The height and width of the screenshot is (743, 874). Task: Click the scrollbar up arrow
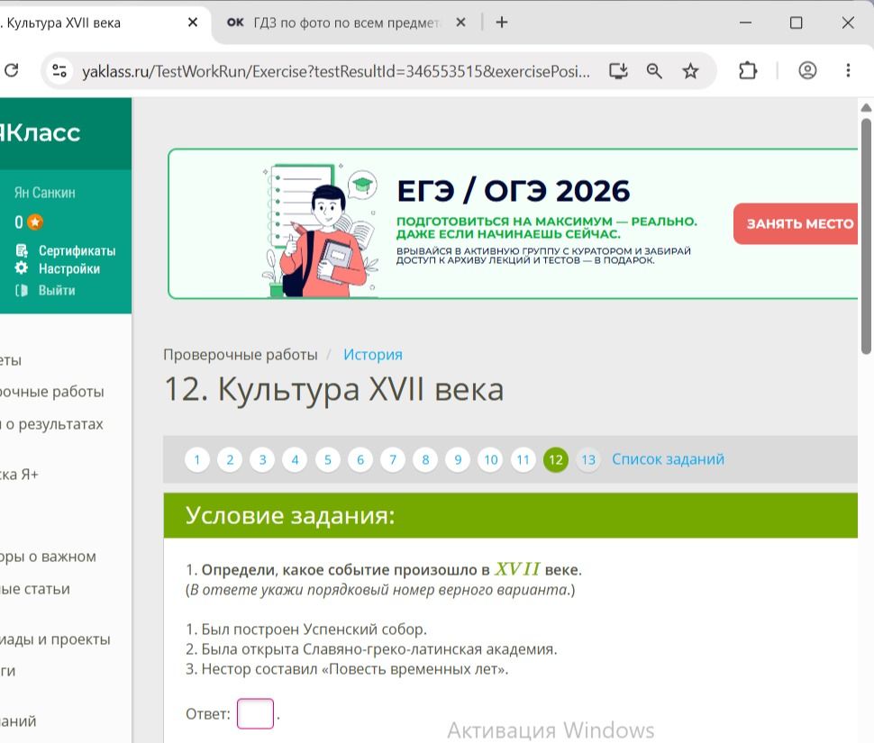tap(866, 107)
